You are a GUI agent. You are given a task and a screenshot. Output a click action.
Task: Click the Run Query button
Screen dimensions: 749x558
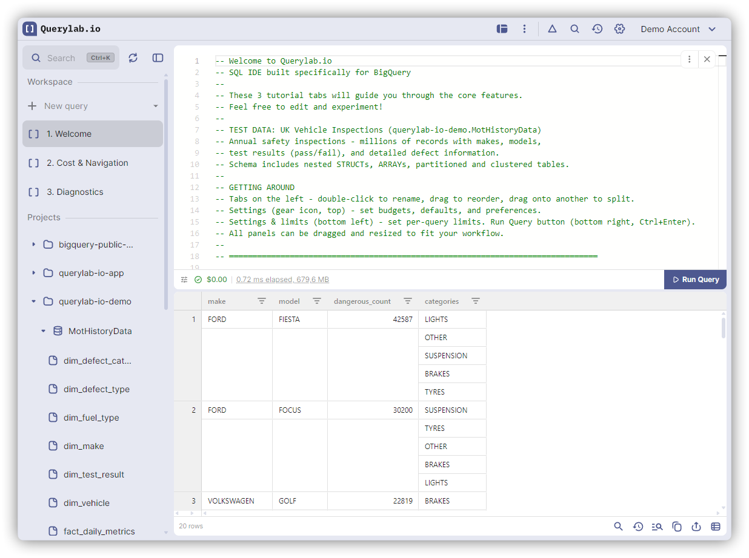[695, 280]
